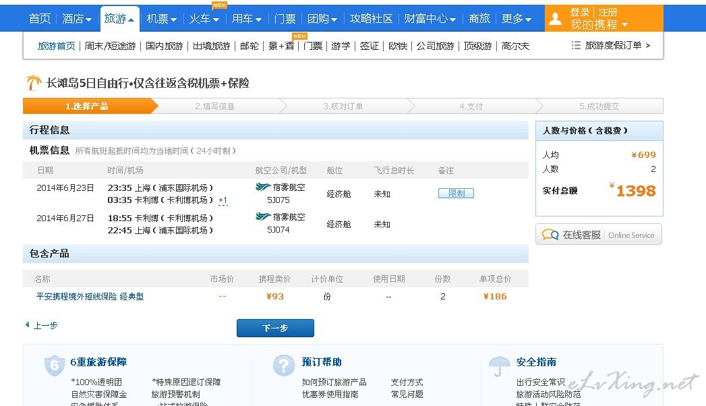This screenshot has width=706, height=406.
Task: Click the Spring Airlines logo on flight 5J074
Action: 262,216
